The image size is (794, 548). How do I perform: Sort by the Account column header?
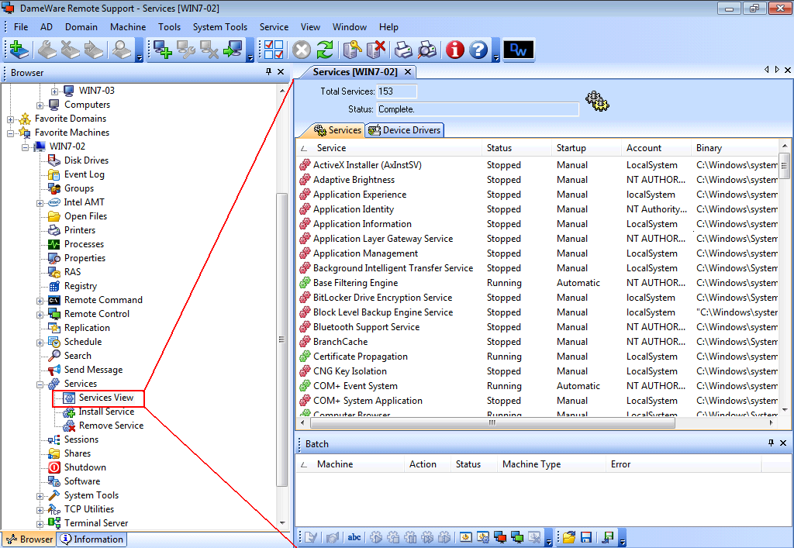[656, 148]
